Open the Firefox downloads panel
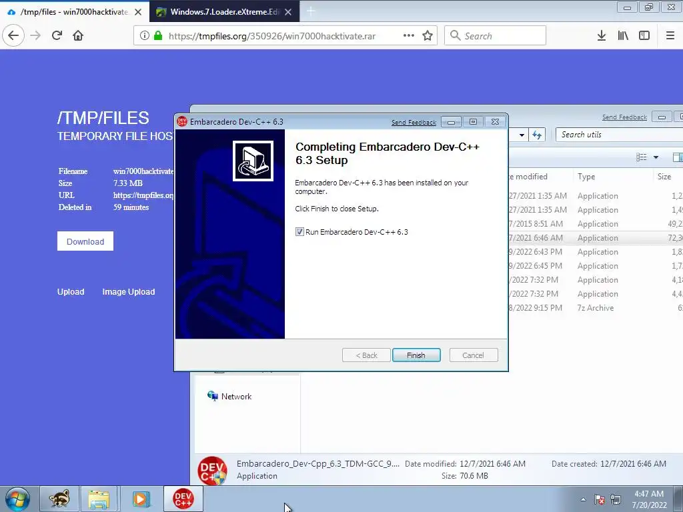Screen dimensions: 683x512 point(601,36)
